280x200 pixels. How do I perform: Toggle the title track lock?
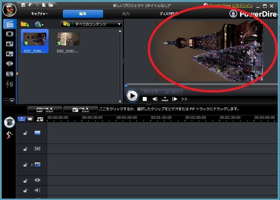point(25,181)
